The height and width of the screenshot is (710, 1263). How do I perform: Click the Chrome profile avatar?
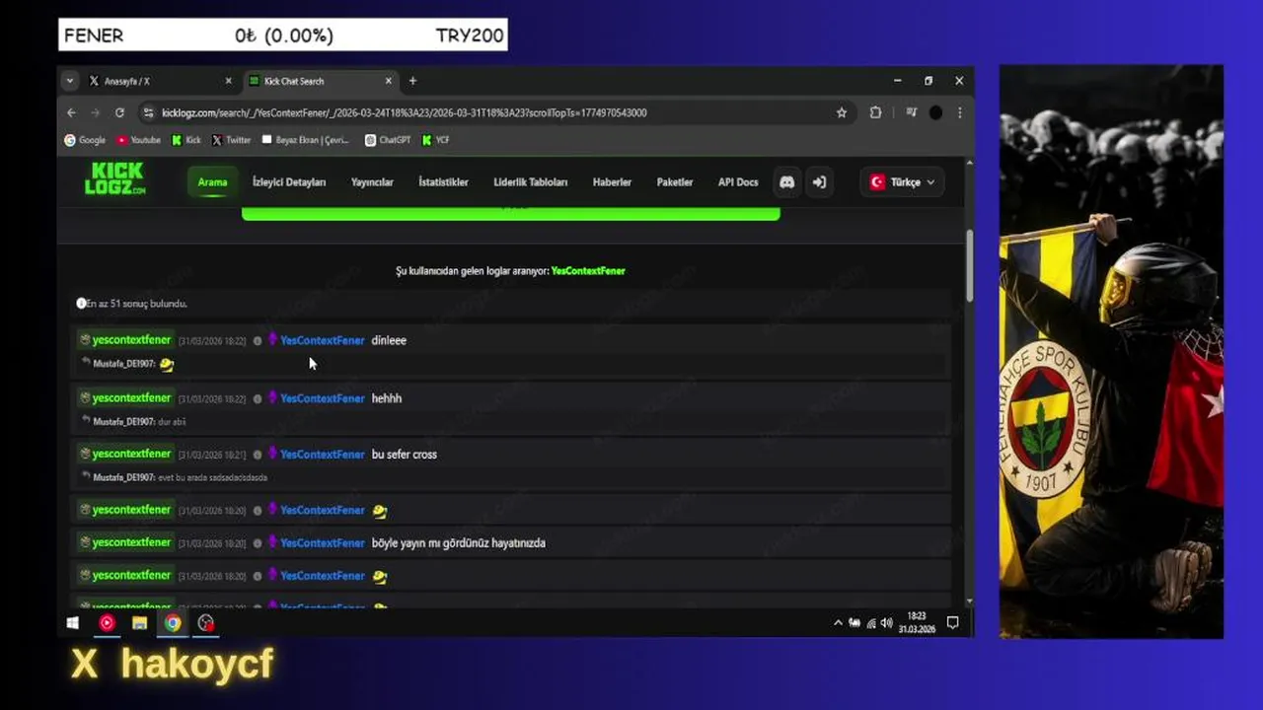tap(935, 112)
